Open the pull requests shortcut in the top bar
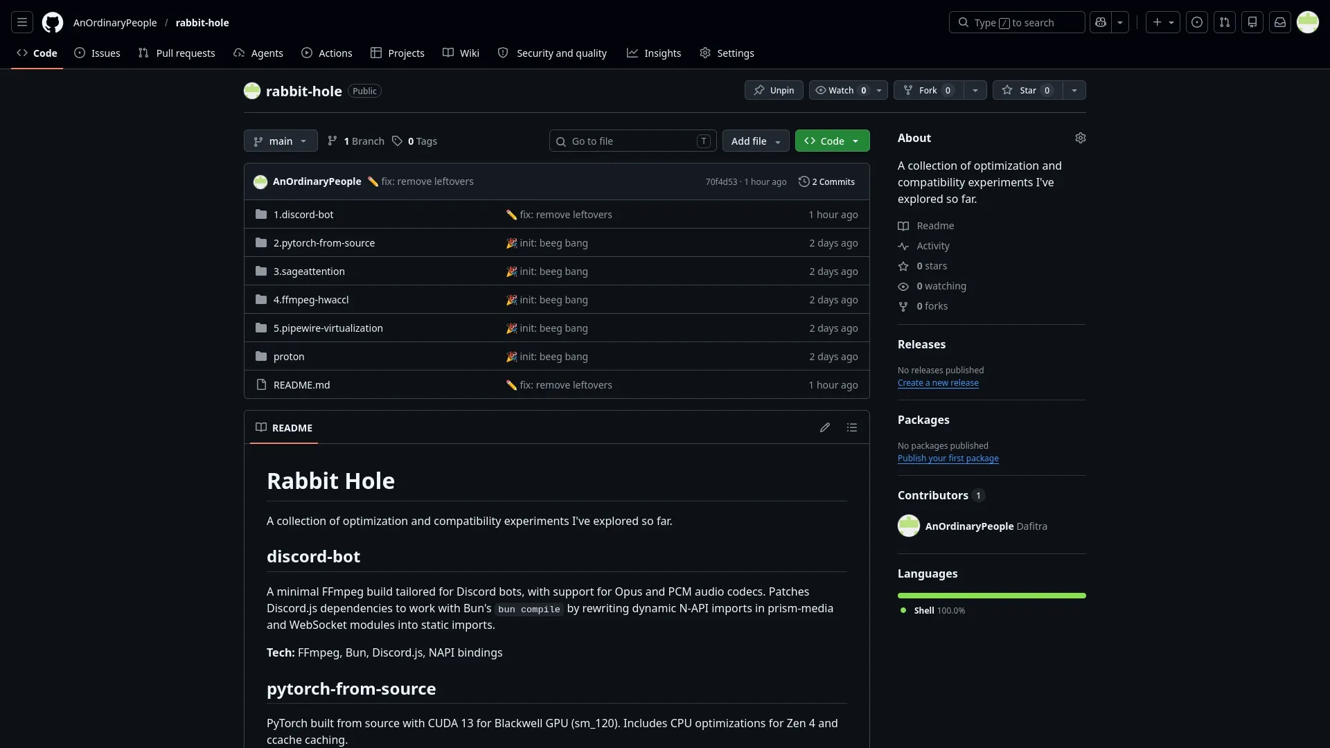The height and width of the screenshot is (748, 1330). tap(1225, 22)
